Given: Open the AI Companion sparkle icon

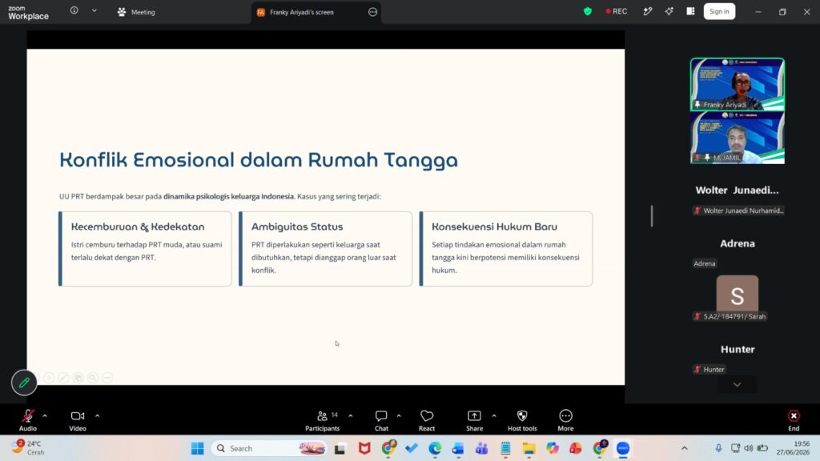Looking at the screenshot, I should 669,11.
